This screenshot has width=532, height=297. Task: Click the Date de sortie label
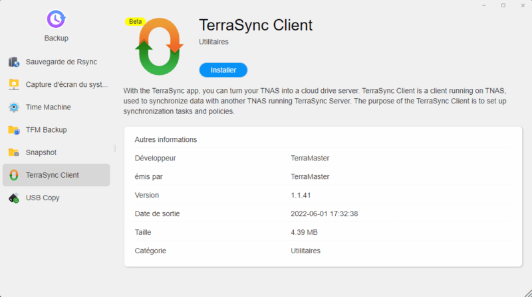[157, 213]
